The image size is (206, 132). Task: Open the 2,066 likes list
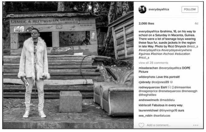(x=146, y=23)
